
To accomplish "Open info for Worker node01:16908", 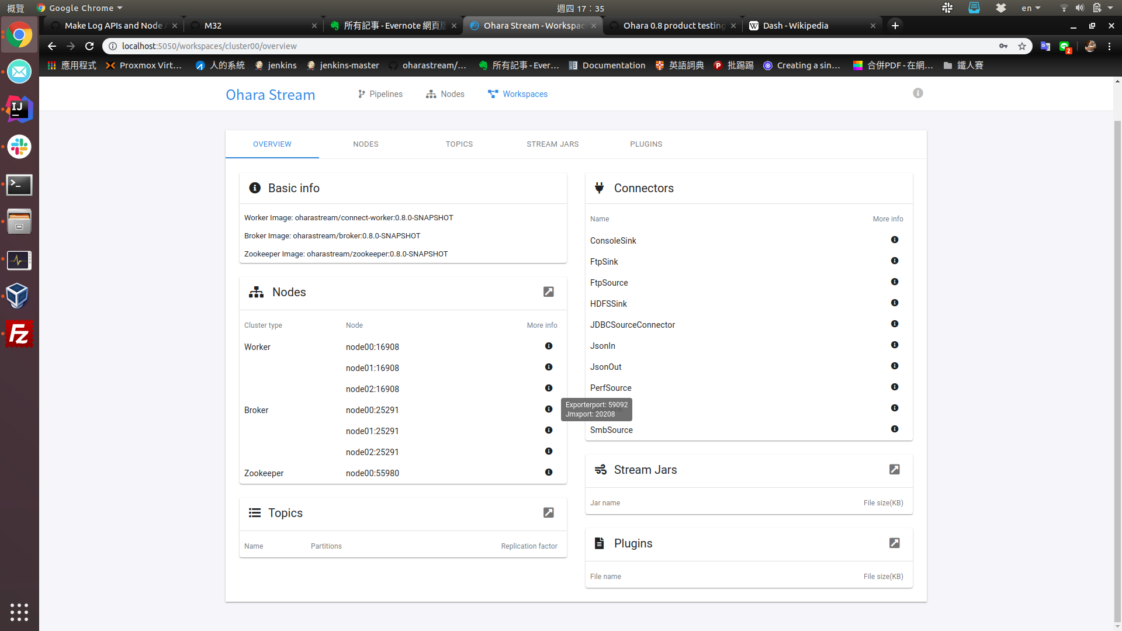I will (x=549, y=367).
